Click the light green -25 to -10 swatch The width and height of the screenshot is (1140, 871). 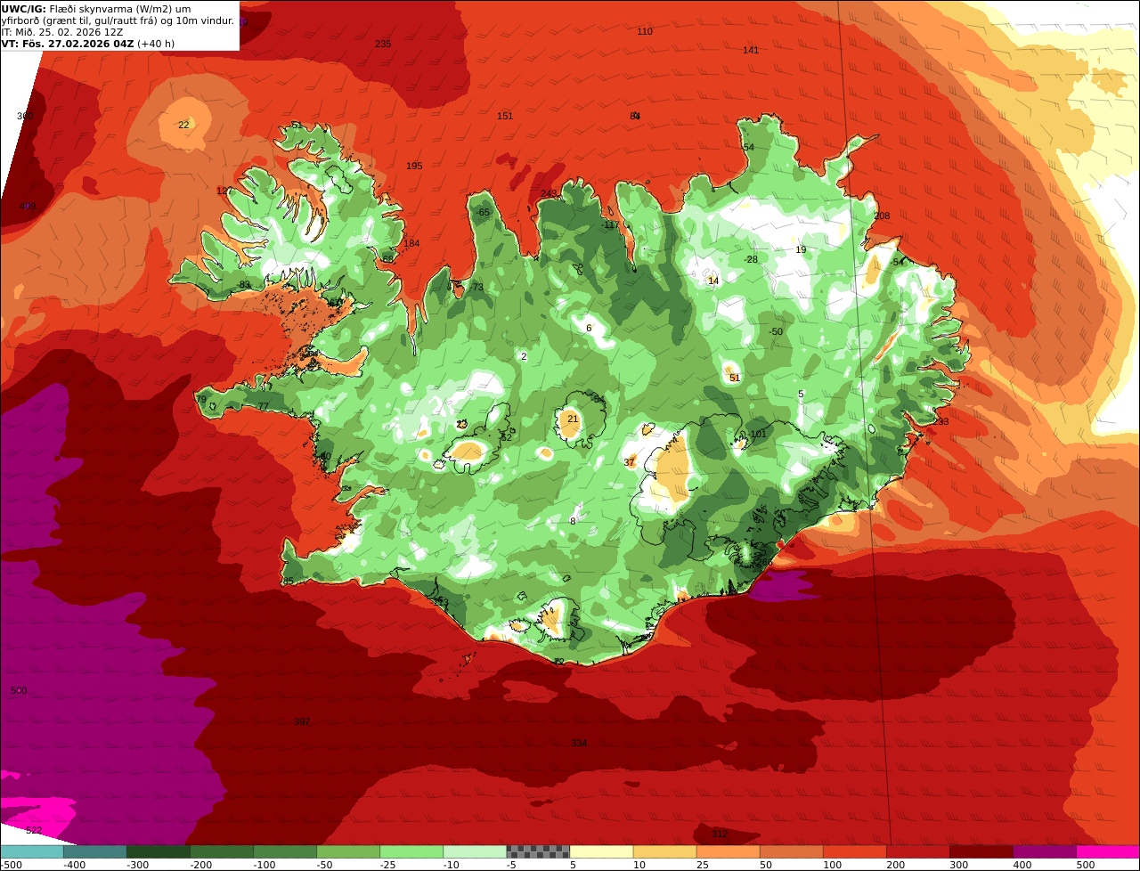(411, 851)
